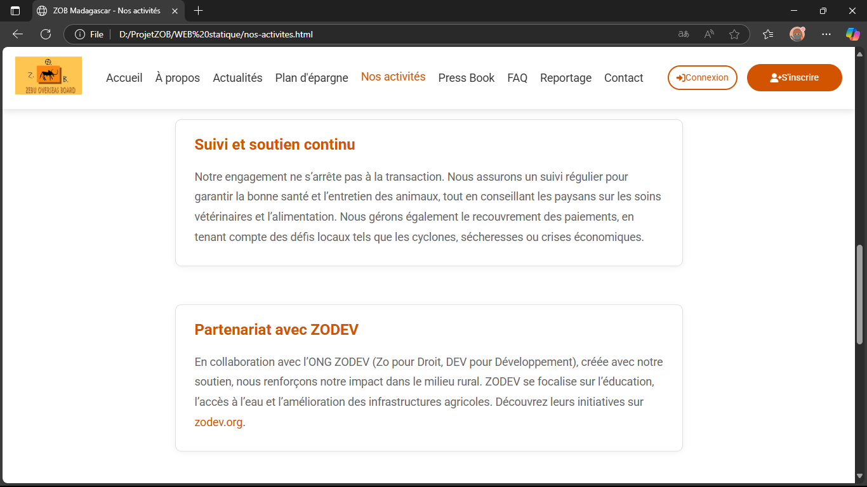Go to the FAQ page
The height and width of the screenshot is (487, 867).
pyautogui.click(x=517, y=78)
